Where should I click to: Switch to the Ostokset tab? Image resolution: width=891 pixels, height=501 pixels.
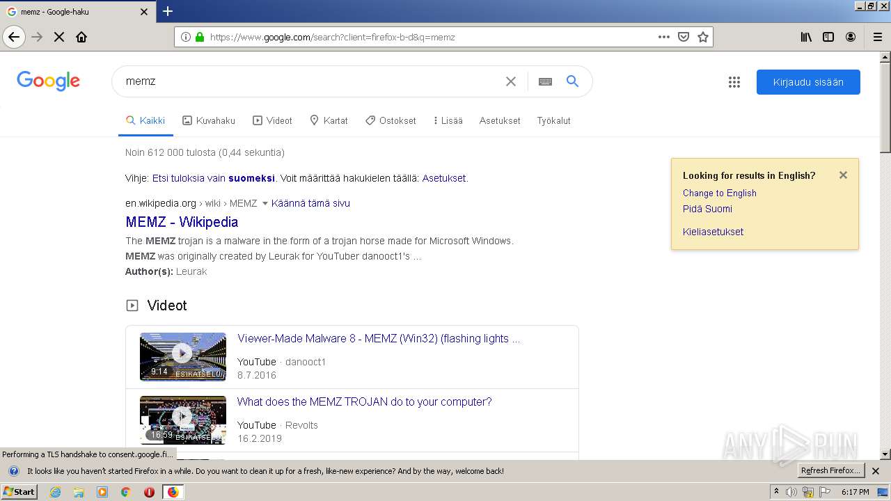tap(391, 120)
